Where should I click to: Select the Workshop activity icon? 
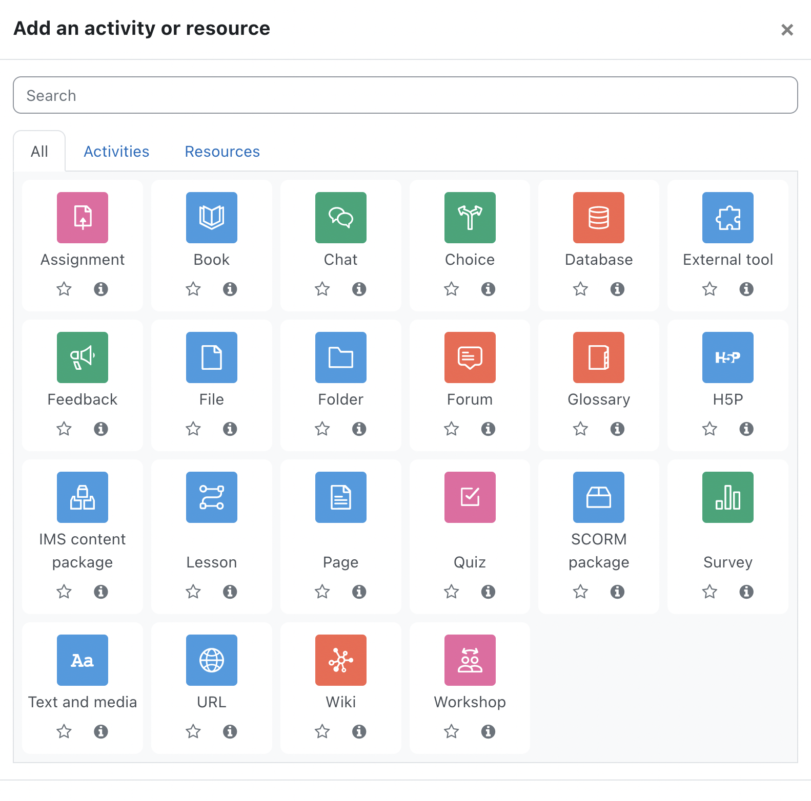coord(470,660)
